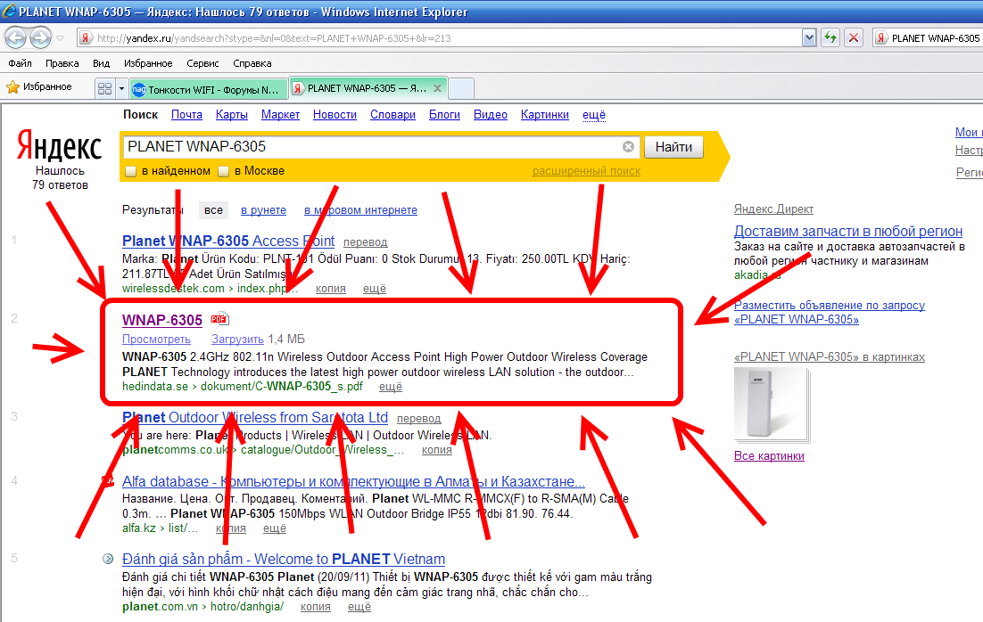Open the Картинки link
The width and height of the screenshot is (983, 622).
545,115
